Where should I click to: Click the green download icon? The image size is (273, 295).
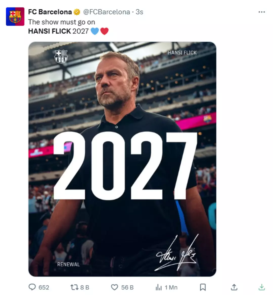pos(262,287)
